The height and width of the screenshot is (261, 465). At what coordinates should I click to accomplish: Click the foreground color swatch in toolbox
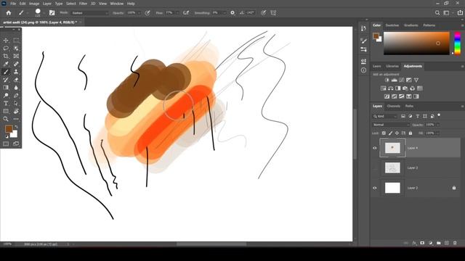coord(8,129)
